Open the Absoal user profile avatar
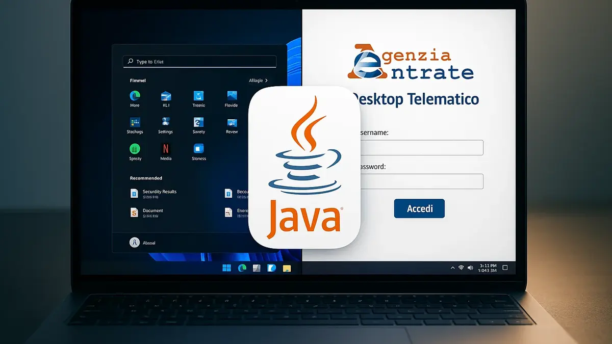This screenshot has height=344, width=612. 135,243
